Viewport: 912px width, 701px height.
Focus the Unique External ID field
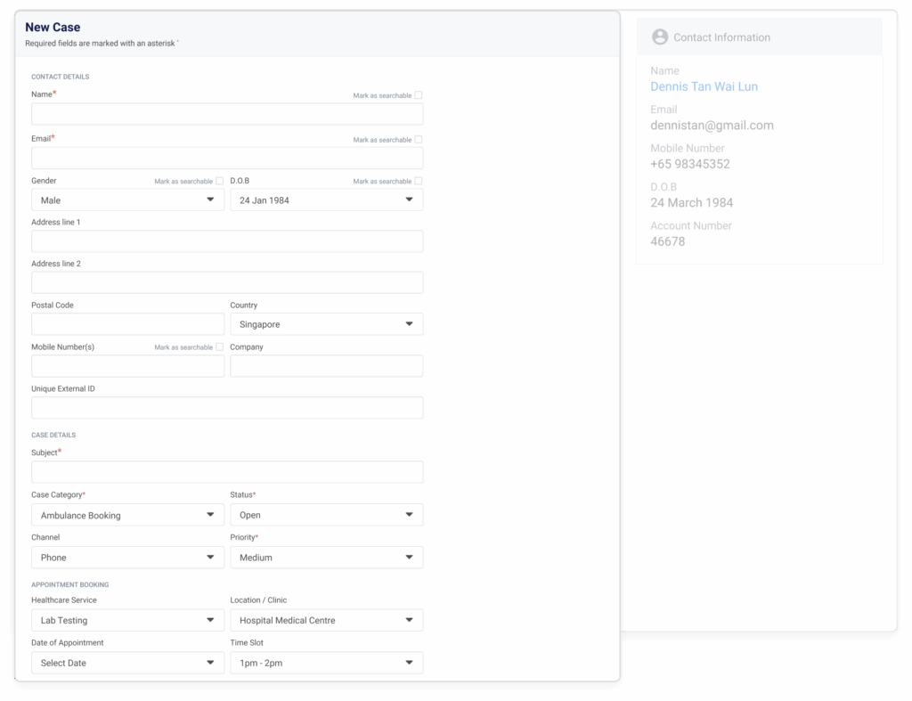(227, 408)
